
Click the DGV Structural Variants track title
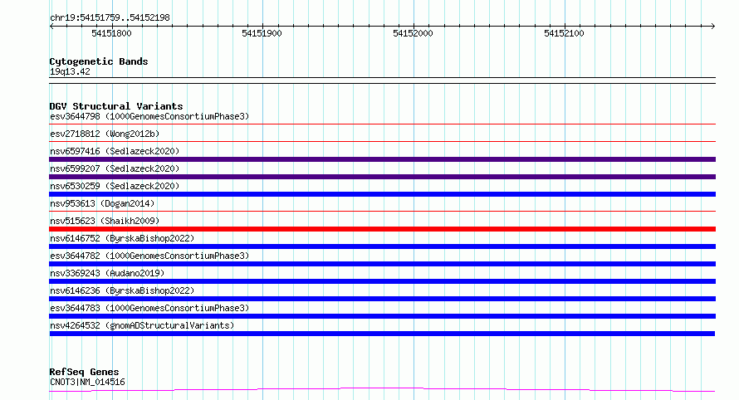click(x=116, y=106)
